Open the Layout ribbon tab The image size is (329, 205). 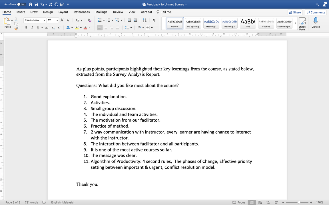pyautogui.click(x=63, y=12)
